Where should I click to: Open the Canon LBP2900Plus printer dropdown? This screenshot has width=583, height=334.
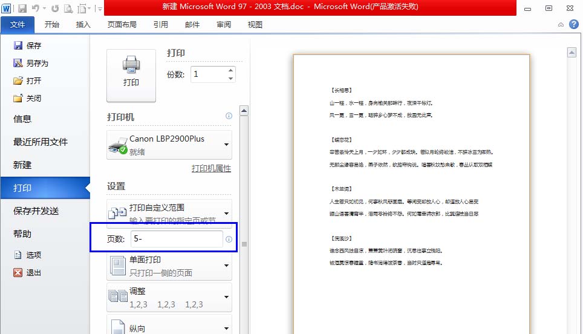pos(226,145)
